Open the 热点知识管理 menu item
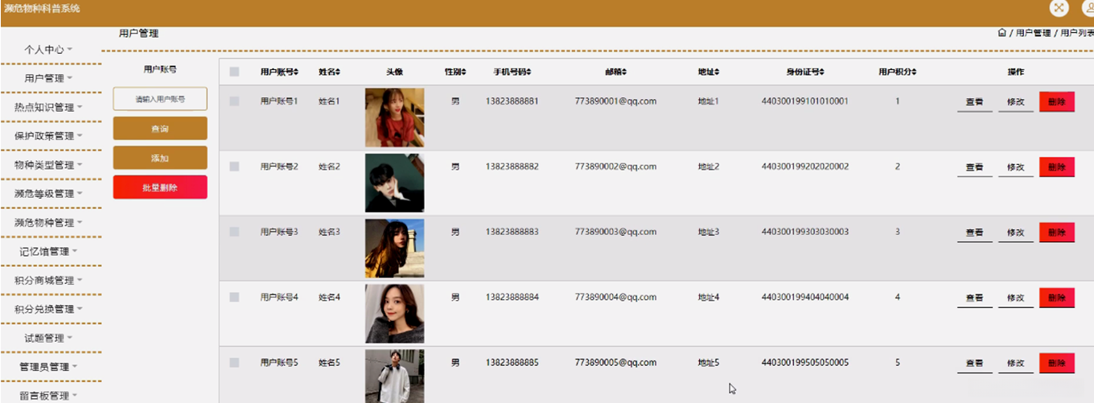 point(50,107)
